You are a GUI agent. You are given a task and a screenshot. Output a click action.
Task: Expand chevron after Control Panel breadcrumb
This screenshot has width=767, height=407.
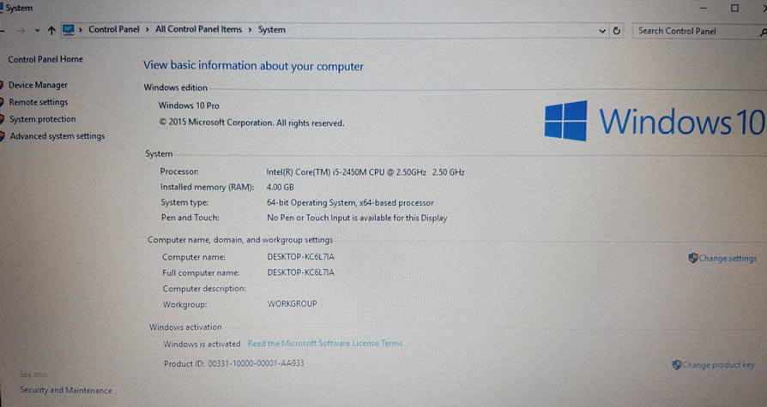pos(148,30)
